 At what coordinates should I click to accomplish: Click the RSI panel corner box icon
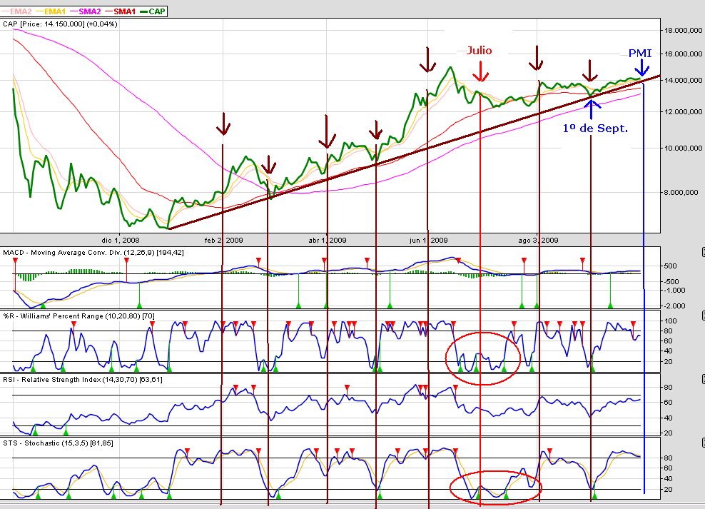tap(702, 379)
